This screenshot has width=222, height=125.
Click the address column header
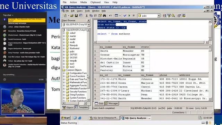194,75
